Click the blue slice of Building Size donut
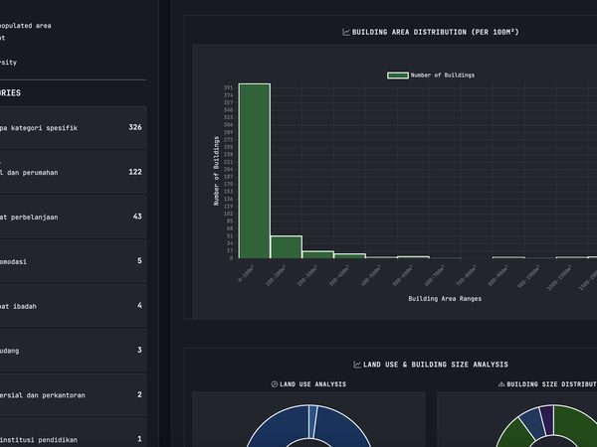 (x=532, y=425)
